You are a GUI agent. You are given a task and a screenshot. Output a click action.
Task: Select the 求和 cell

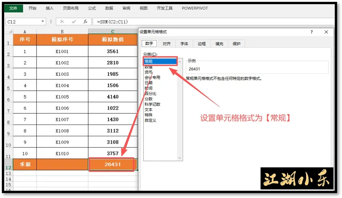tap(25, 165)
